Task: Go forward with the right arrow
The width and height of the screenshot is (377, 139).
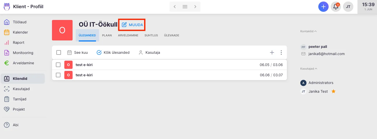Action: tap(195, 7)
